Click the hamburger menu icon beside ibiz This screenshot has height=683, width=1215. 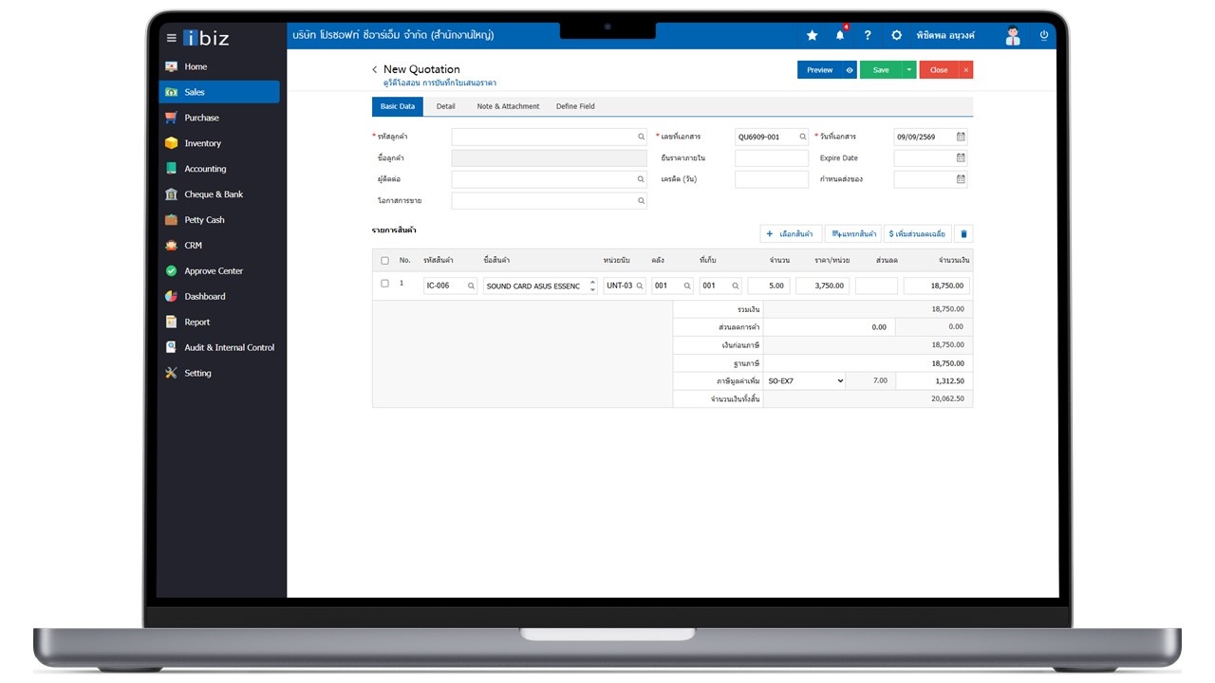[172, 38]
